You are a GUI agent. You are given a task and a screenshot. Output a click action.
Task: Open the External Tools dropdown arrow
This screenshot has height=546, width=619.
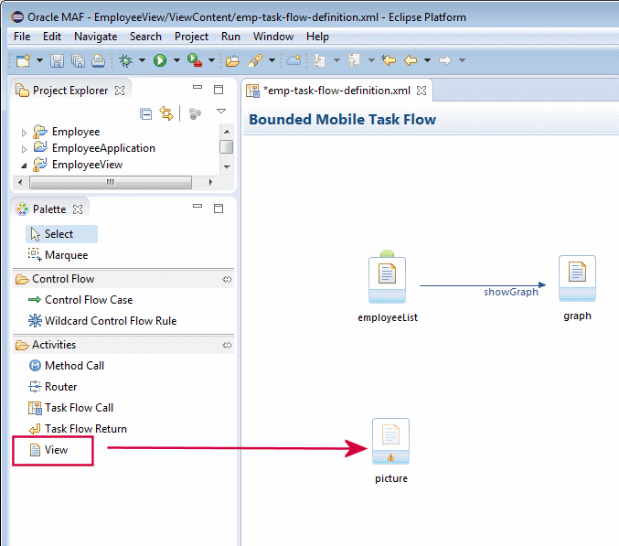coord(211,60)
